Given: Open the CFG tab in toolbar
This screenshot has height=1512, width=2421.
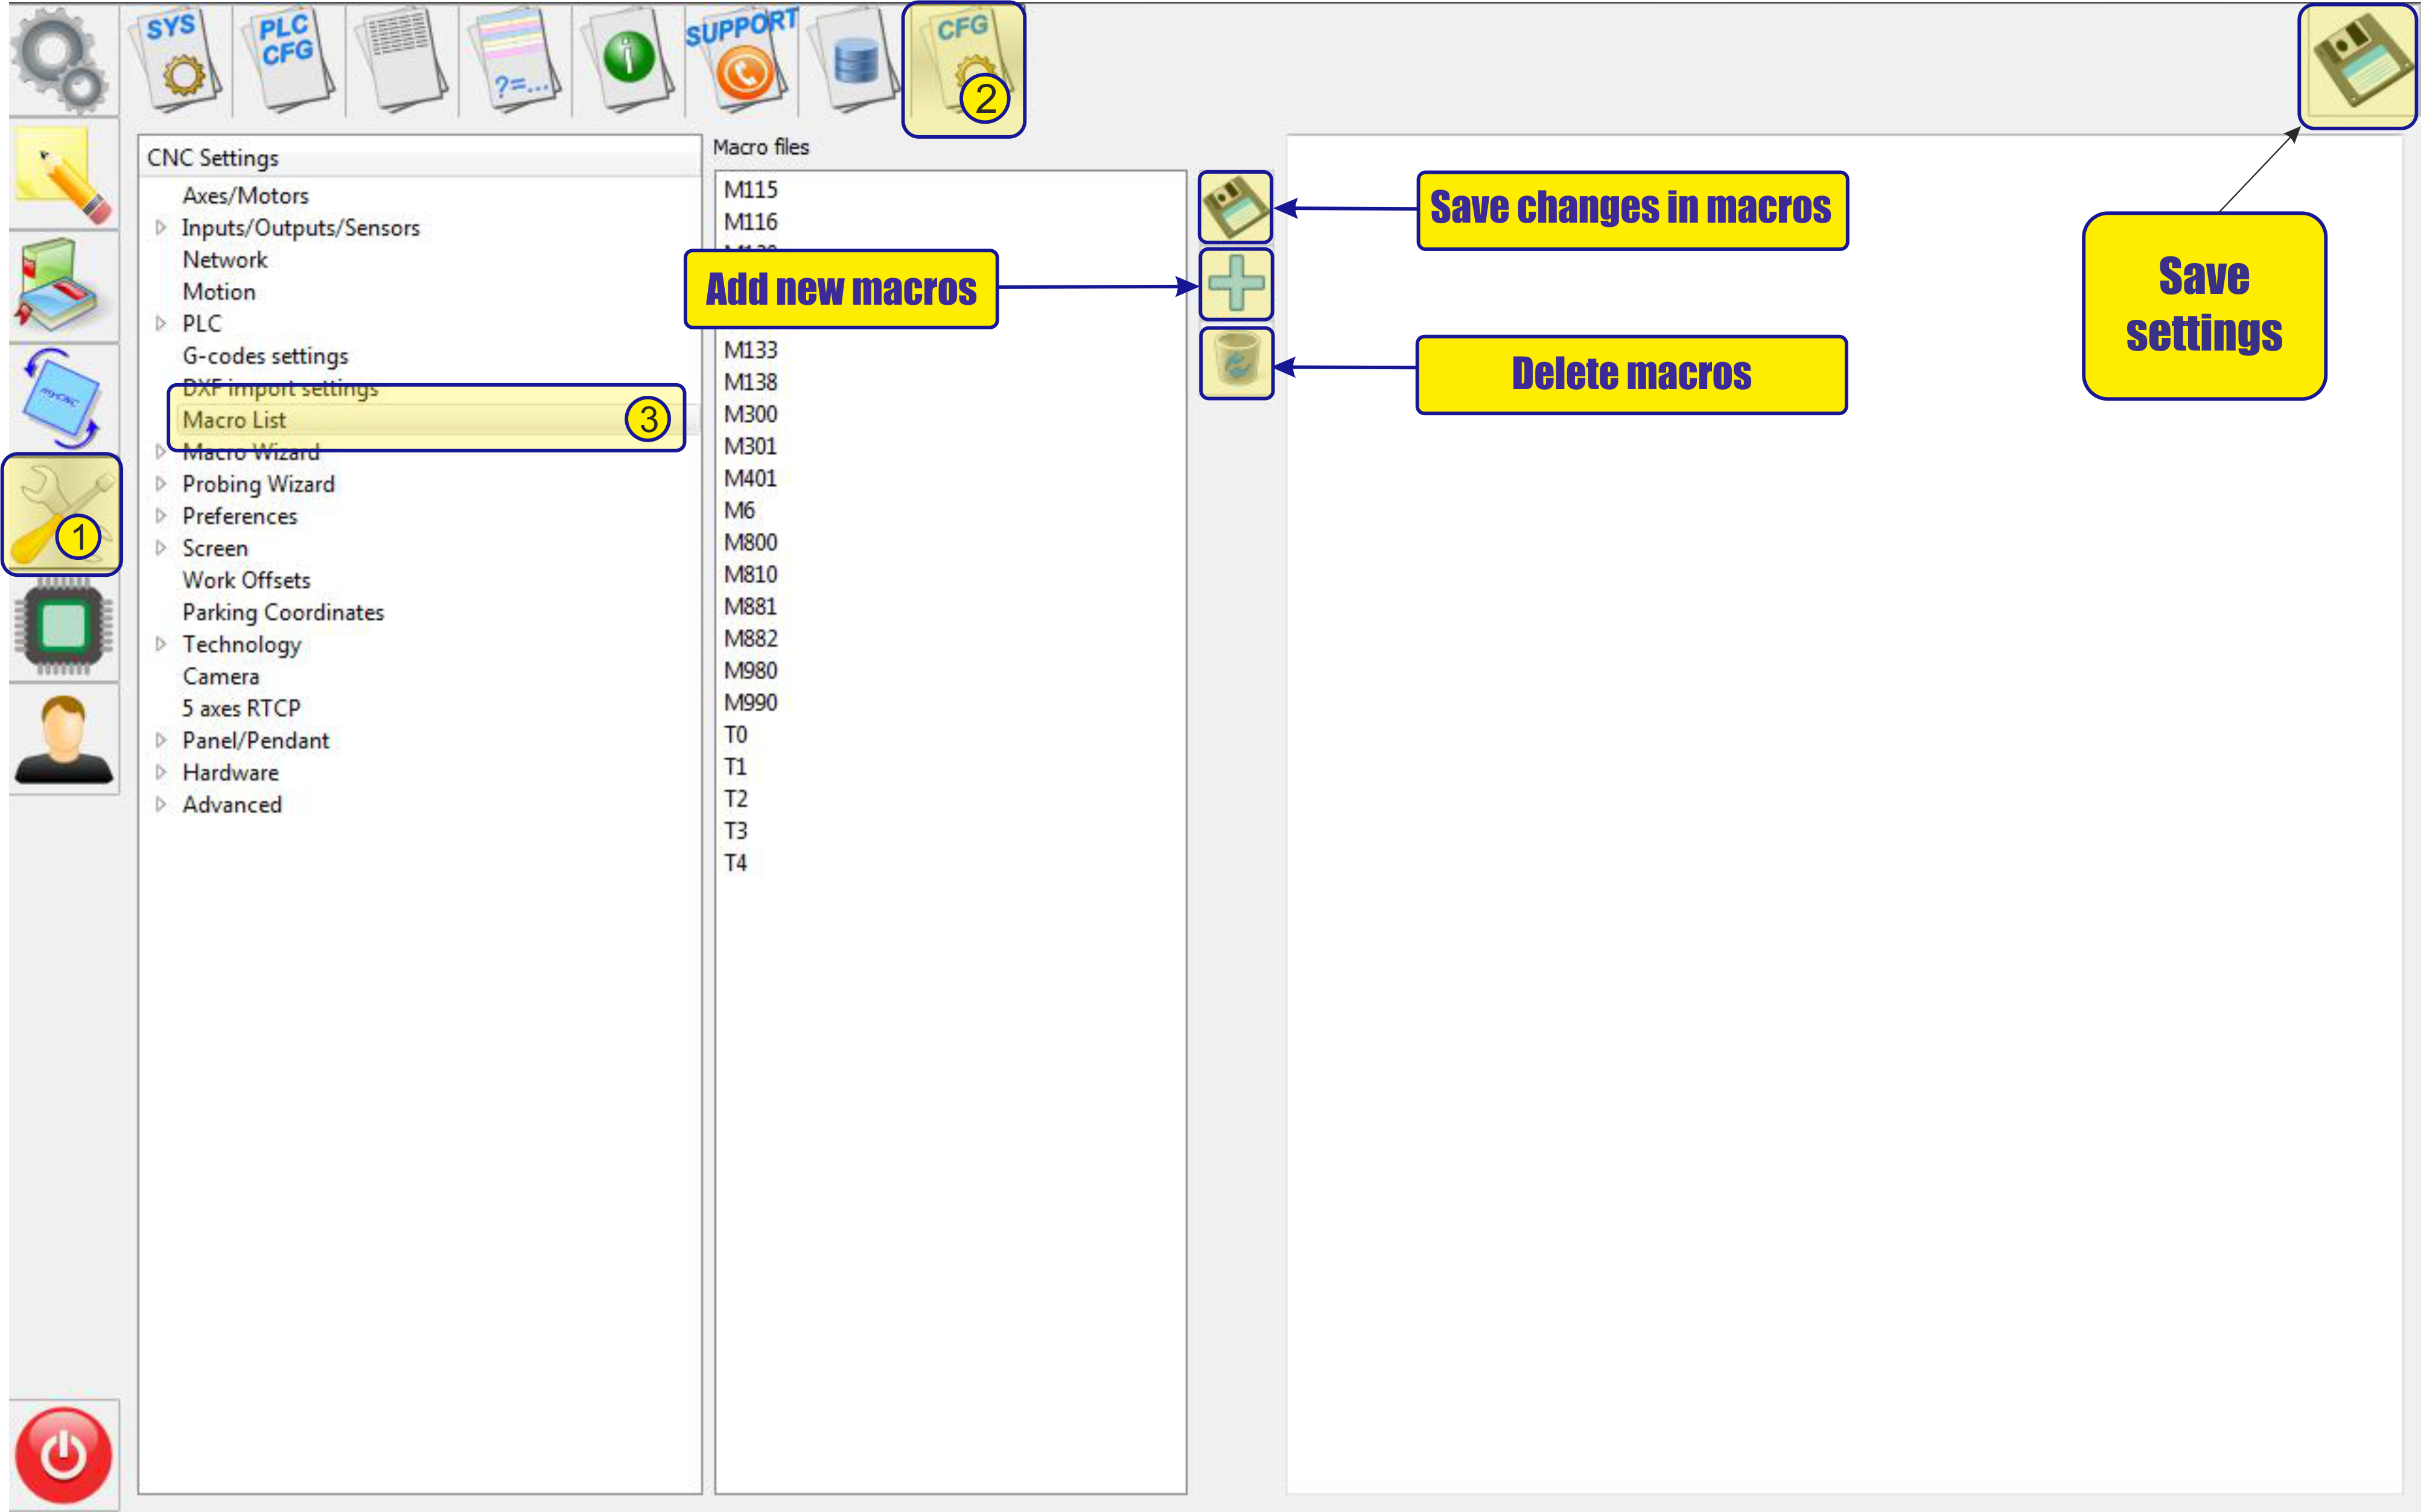Looking at the screenshot, I should point(963,68).
